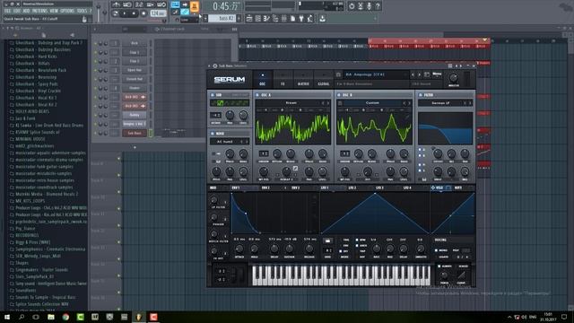The image size is (574, 323).
Task: Select the VELO modulation tab
Action: click(x=439, y=188)
